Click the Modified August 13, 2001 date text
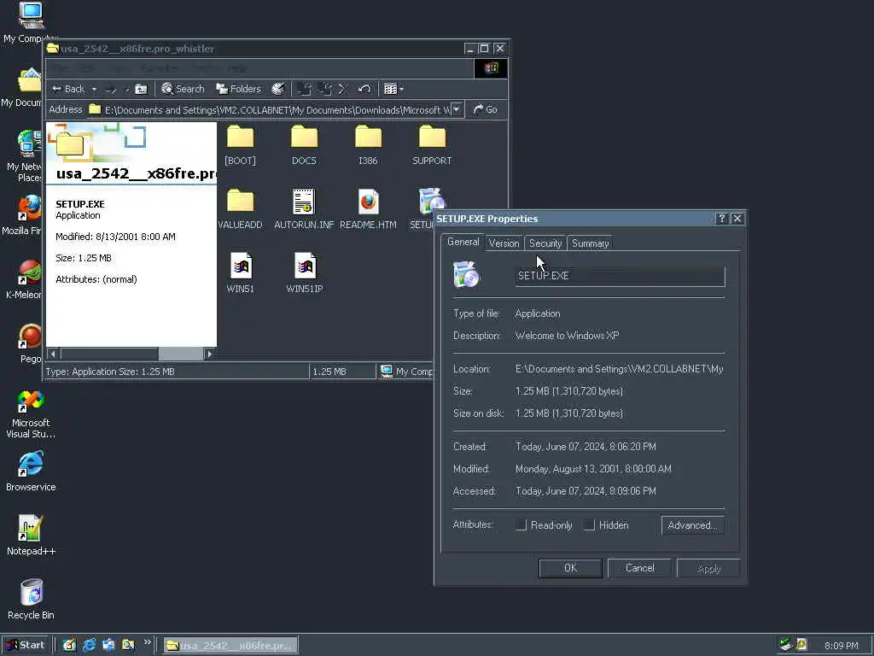 coord(593,469)
